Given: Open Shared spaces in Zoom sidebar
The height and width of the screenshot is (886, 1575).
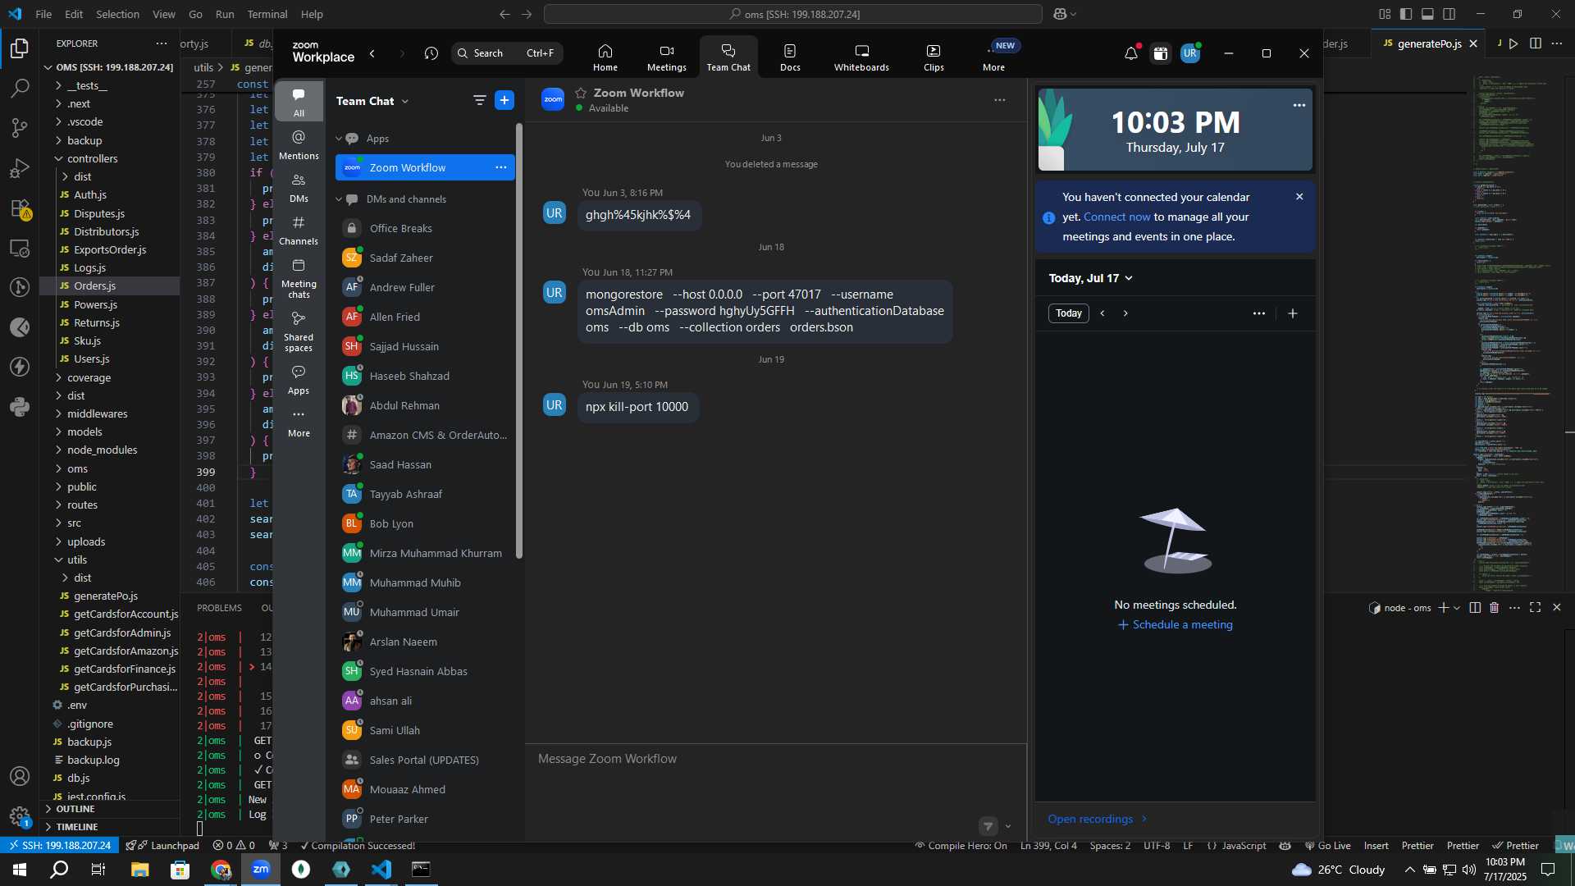Looking at the screenshot, I should [299, 331].
